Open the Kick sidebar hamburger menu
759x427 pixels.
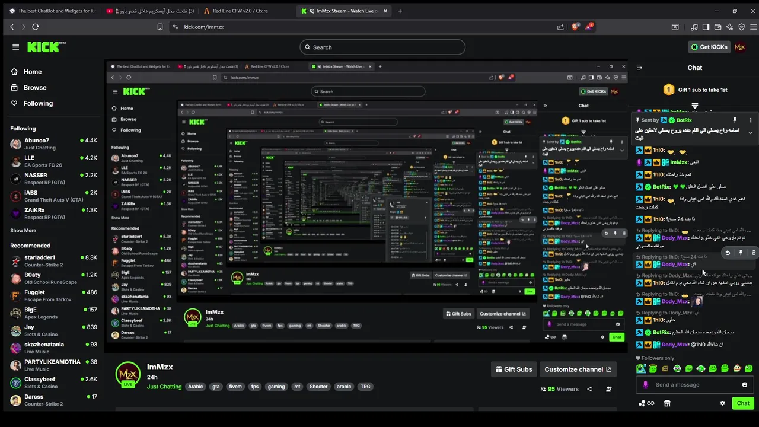pos(16,47)
